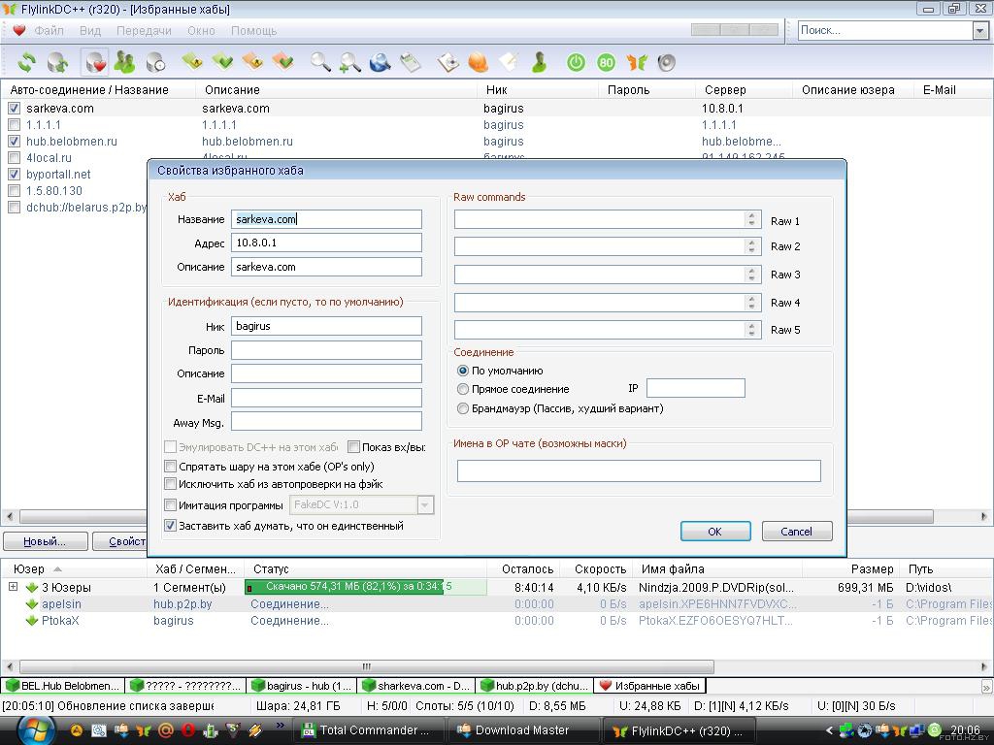The image size is (994, 745).
Task: Open the Файл menu
Action: pyautogui.click(x=49, y=30)
